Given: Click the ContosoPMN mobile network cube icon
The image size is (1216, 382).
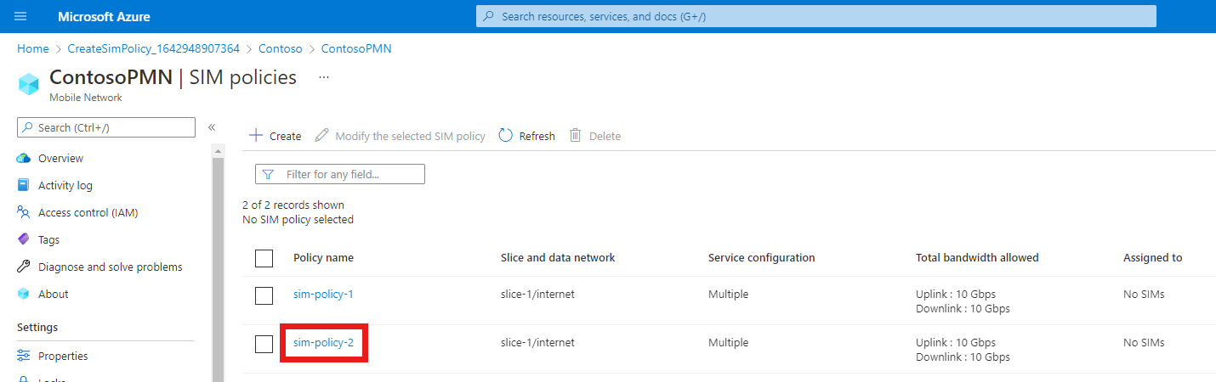Looking at the screenshot, I should [29, 84].
